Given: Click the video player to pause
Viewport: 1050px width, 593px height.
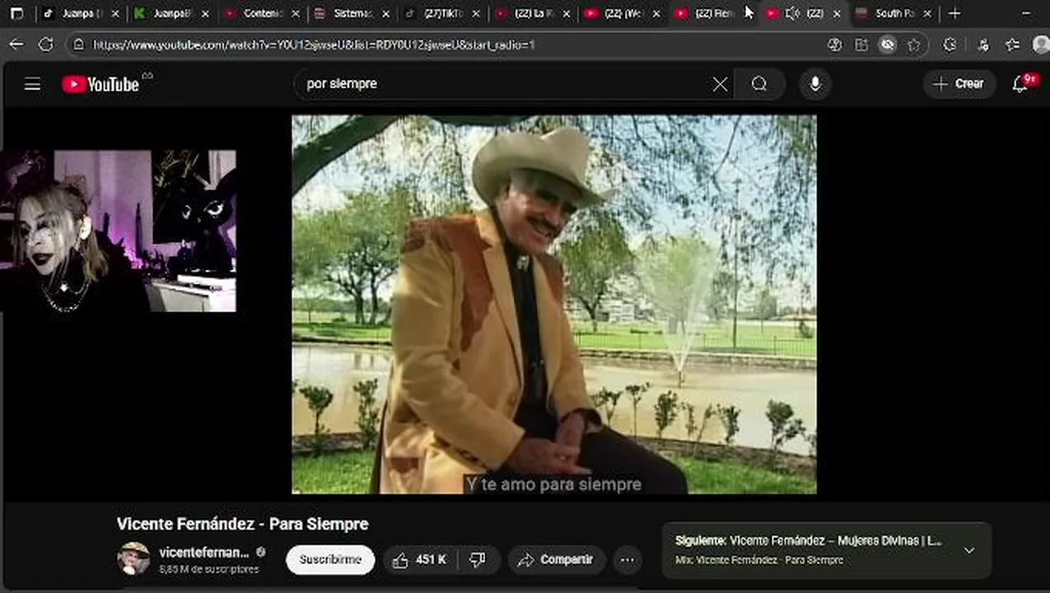Looking at the screenshot, I should pyautogui.click(x=554, y=305).
